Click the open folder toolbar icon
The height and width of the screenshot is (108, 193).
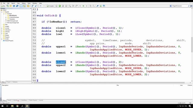[11, 6]
